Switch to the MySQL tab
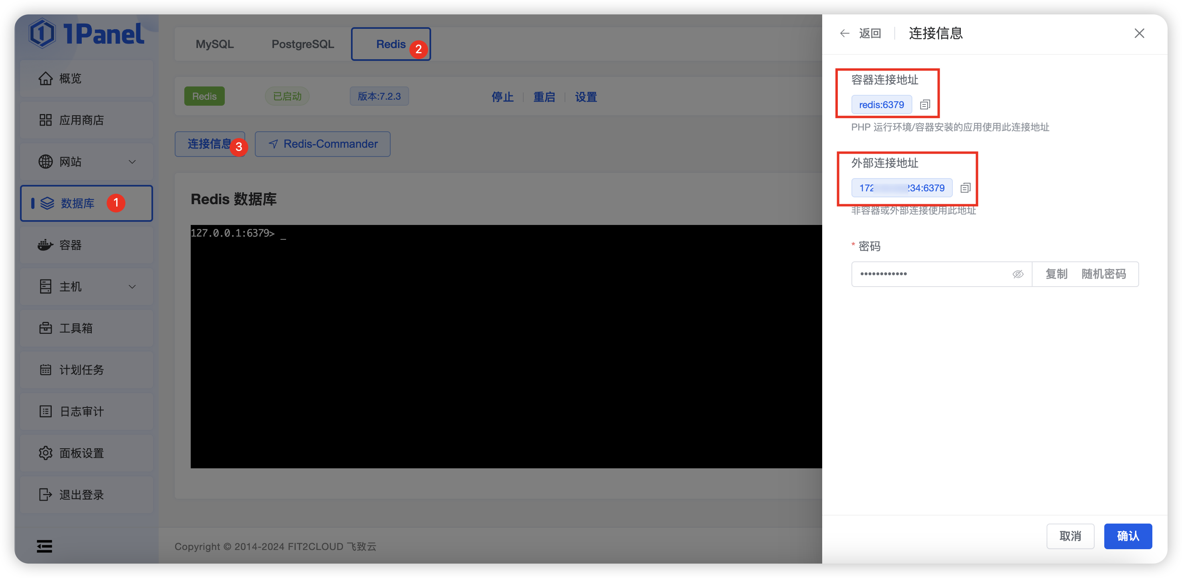The width and height of the screenshot is (1182, 578). (215, 44)
